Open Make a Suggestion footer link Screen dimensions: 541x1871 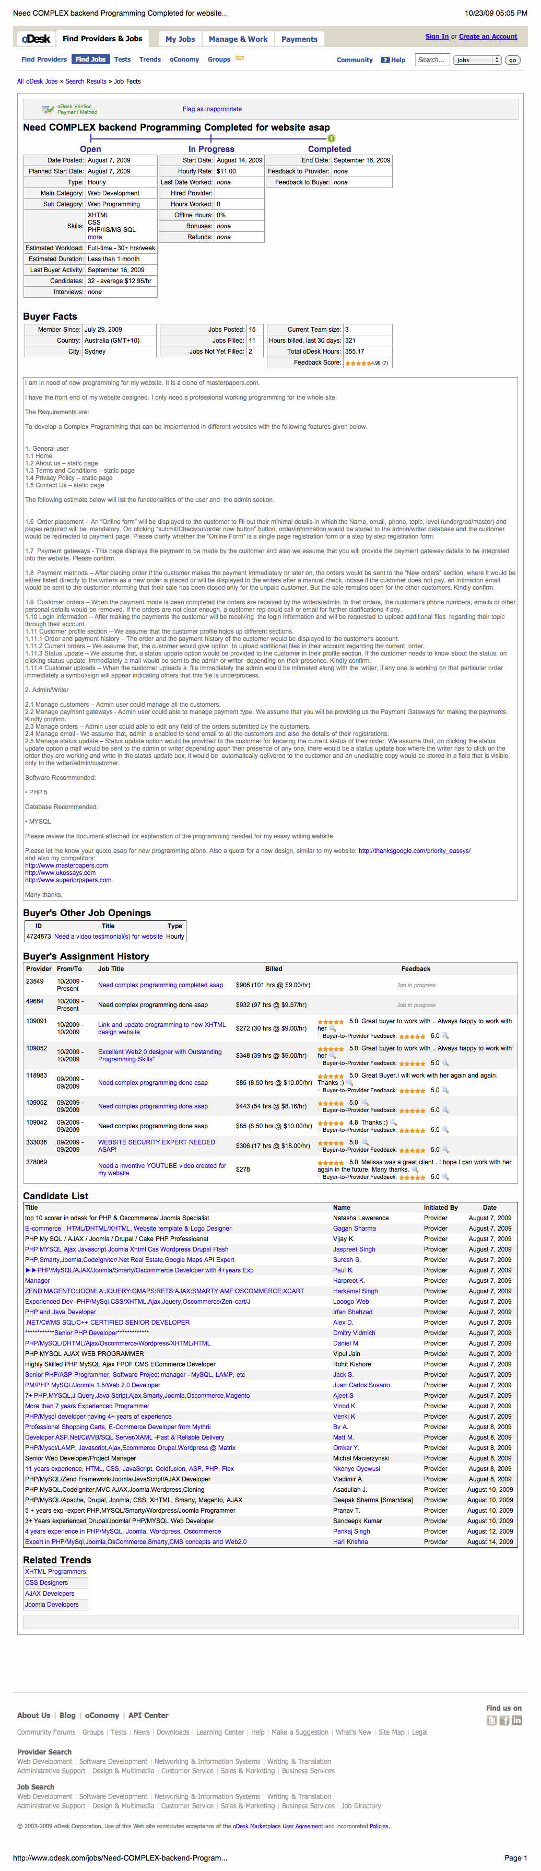(x=300, y=1732)
